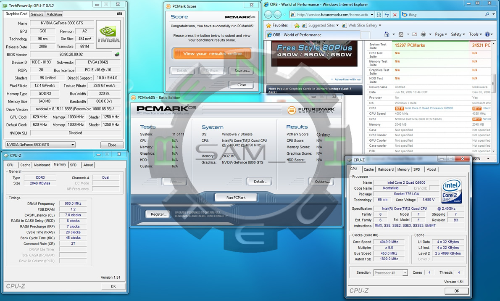Click the compatibility view icon in IE
The width and height of the screenshot is (500, 301).
(x=379, y=15)
